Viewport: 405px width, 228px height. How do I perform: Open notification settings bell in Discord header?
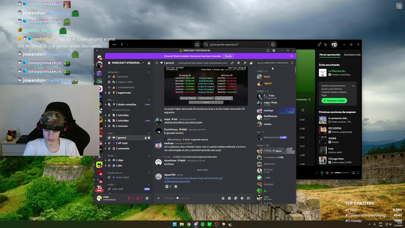coord(239,63)
